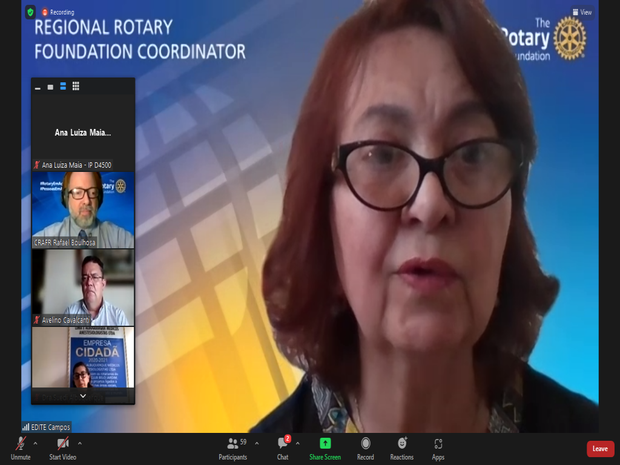Open the Chat panel with 2 unread messages
This screenshot has height=465, width=620.
pos(283,448)
